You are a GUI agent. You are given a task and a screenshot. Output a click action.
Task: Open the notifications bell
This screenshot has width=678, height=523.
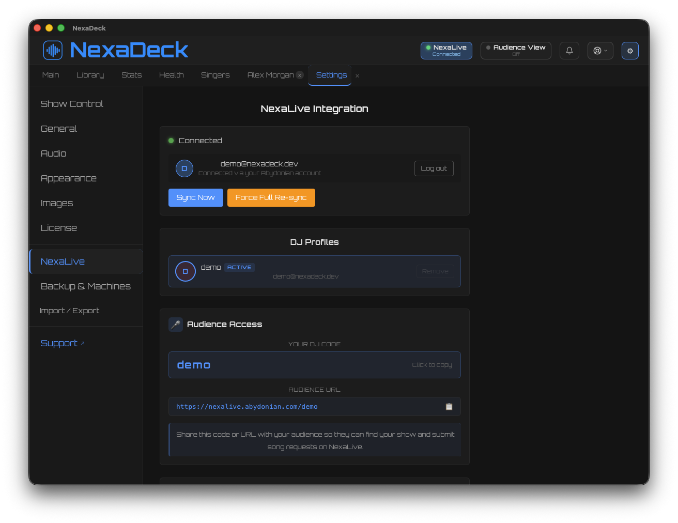(x=569, y=51)
